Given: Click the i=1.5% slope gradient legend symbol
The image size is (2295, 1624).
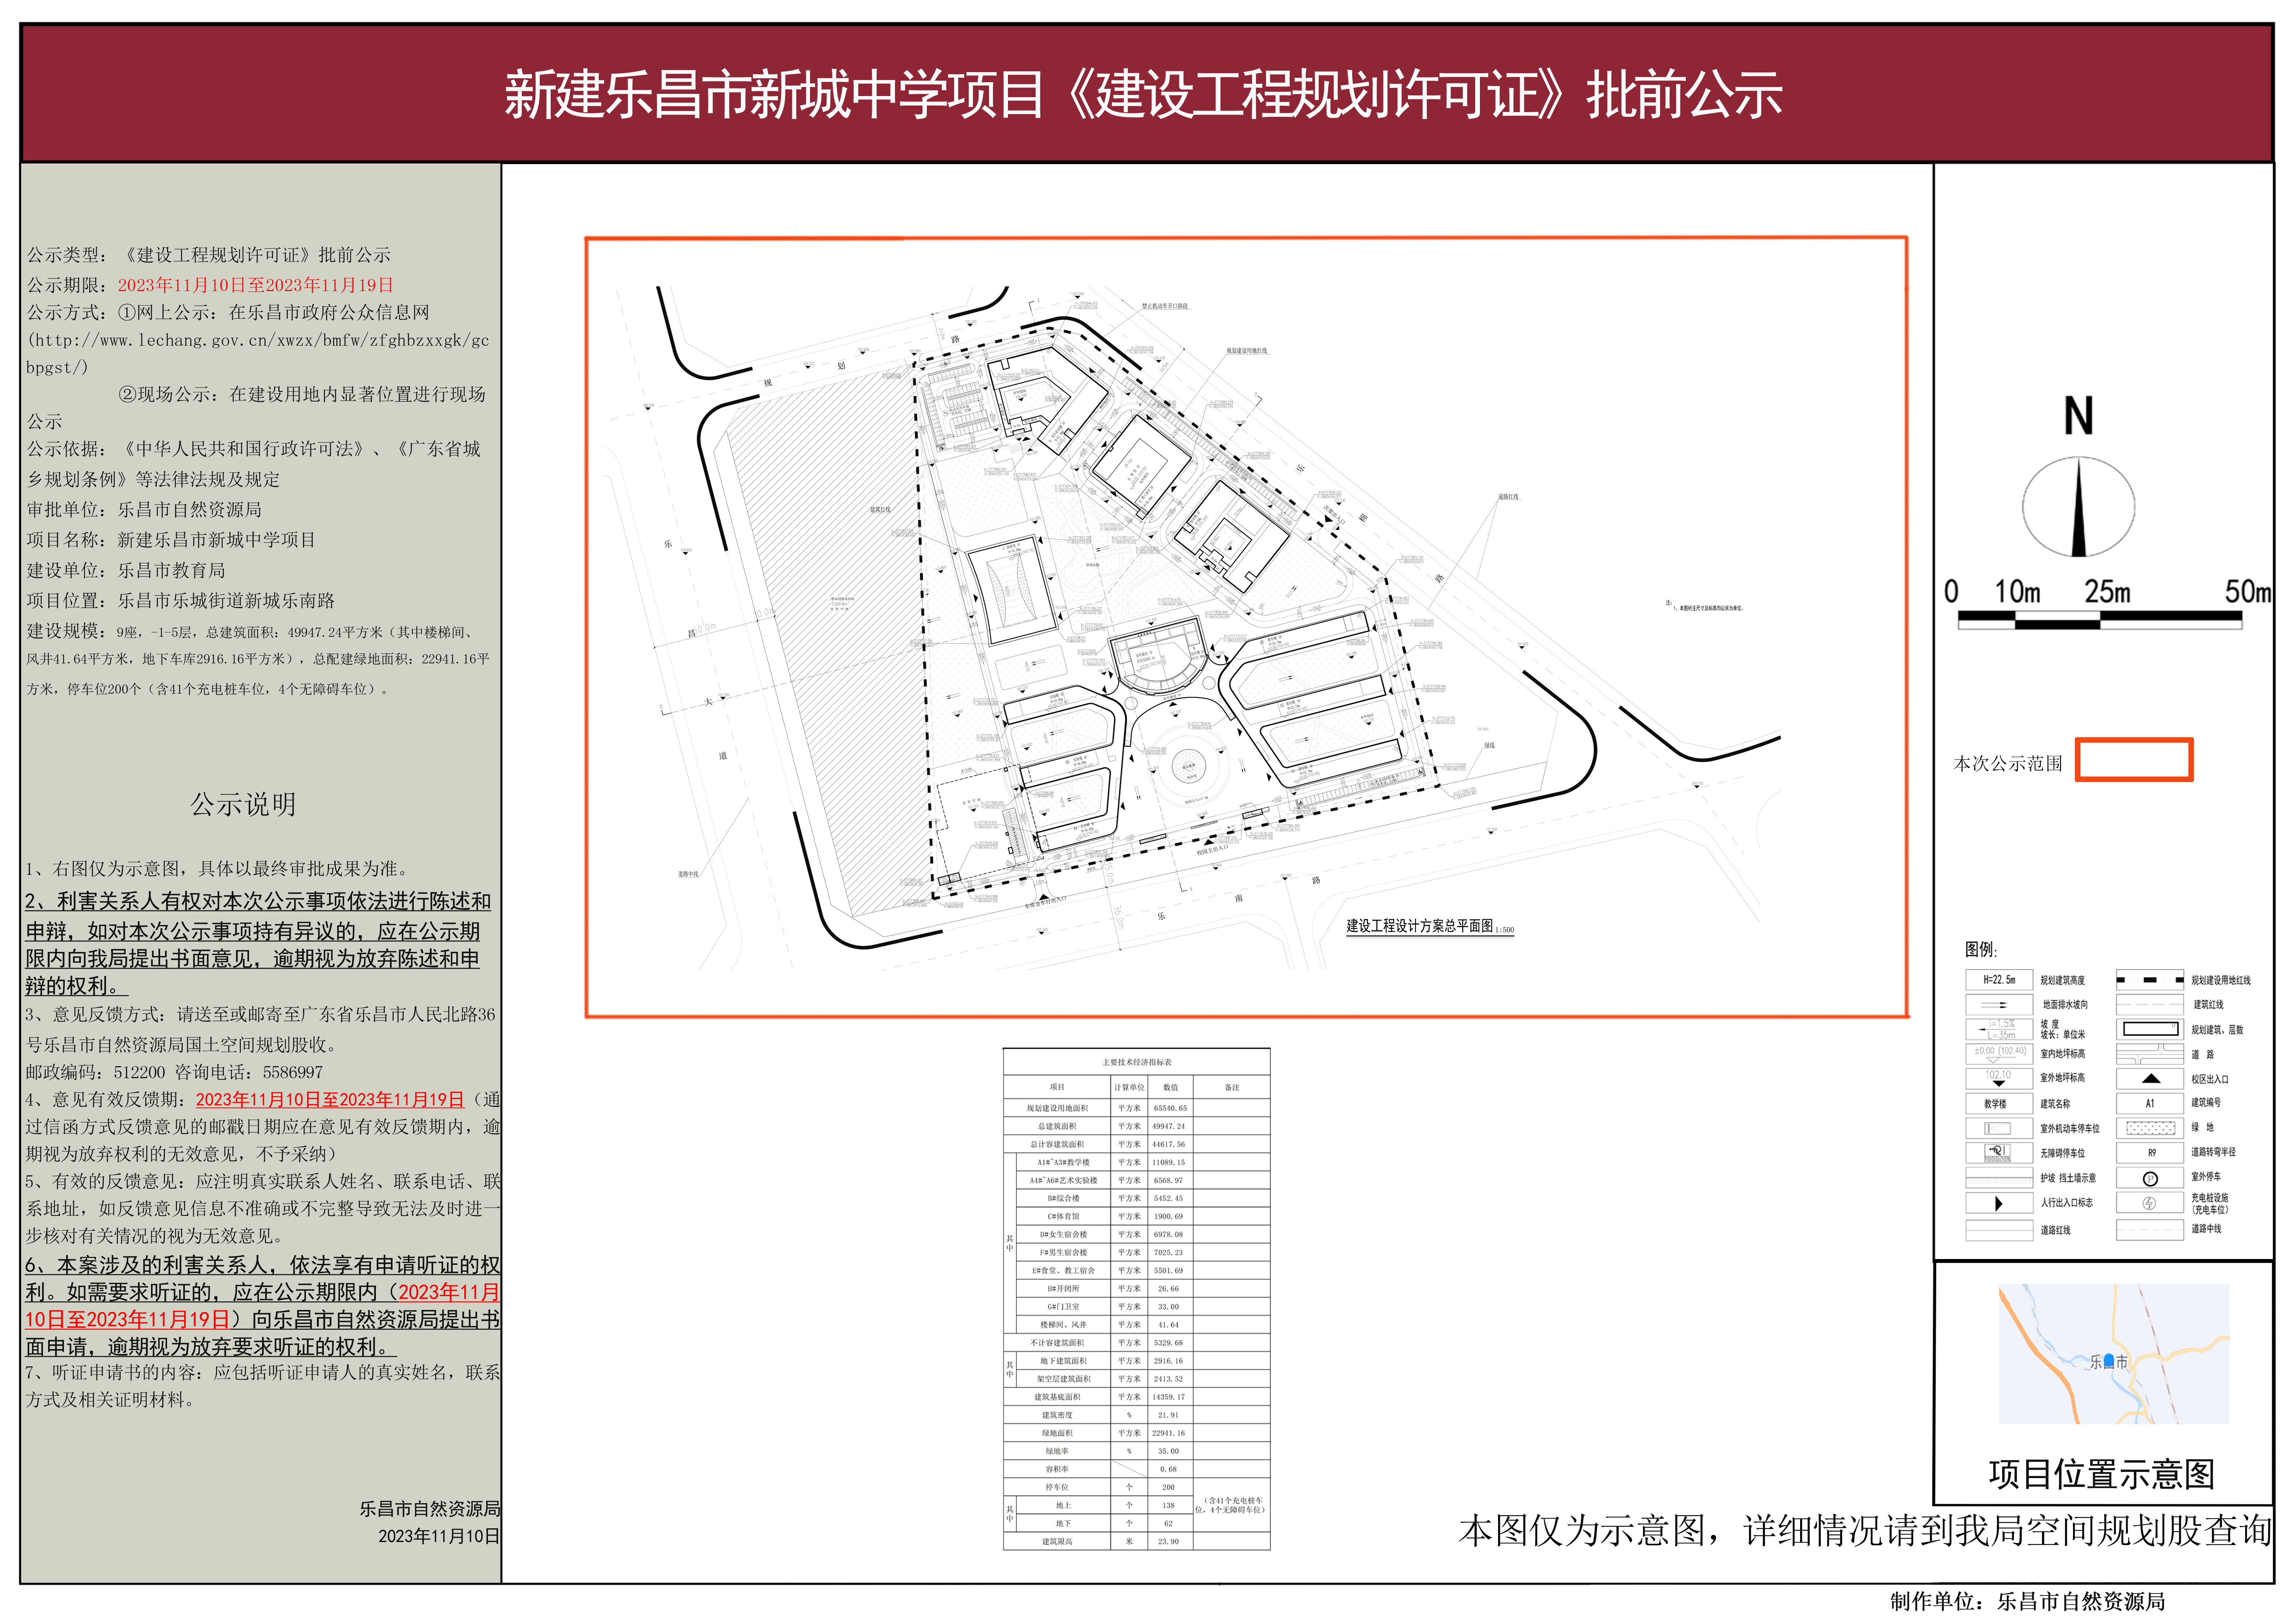Looking at the screenshot, I should [1999, 1029].
